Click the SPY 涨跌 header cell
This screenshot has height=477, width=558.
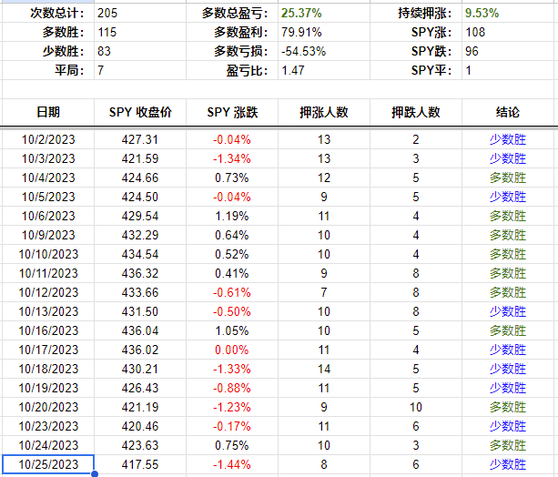[x=232, y=112]
